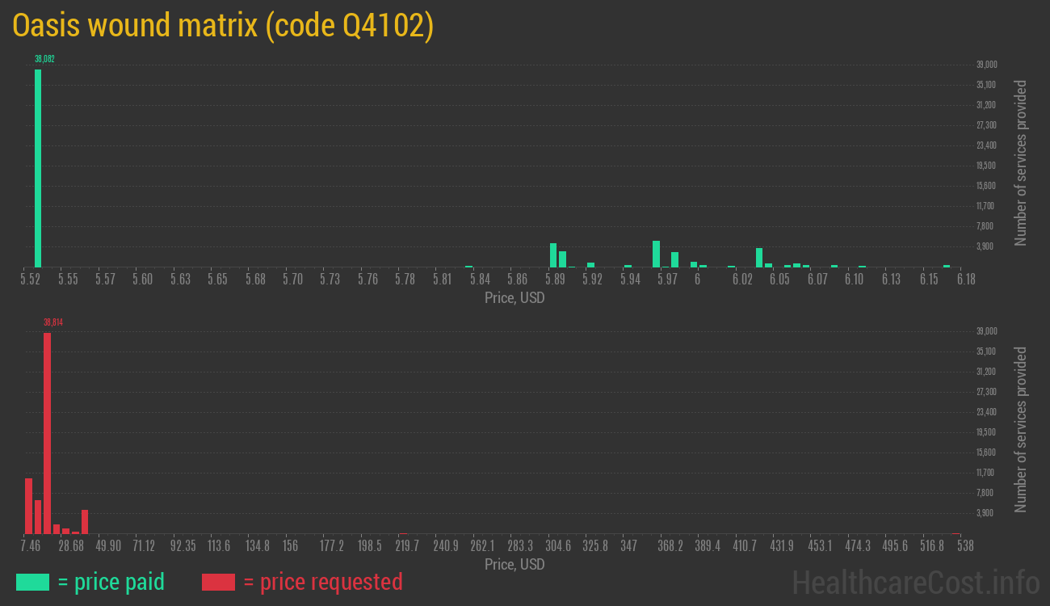Screen dimensions: 1050x606
Task: Click the chart title Oasis wound matrix
Action: pyautogui.click(x=223, y=26)
